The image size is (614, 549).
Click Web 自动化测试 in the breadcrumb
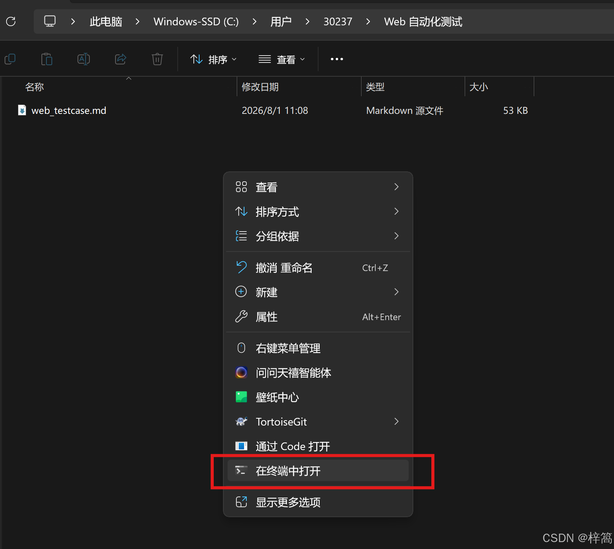click(x=423, y=21)
